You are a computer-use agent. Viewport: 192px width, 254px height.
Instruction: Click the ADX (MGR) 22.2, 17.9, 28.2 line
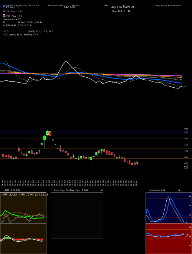28,32
